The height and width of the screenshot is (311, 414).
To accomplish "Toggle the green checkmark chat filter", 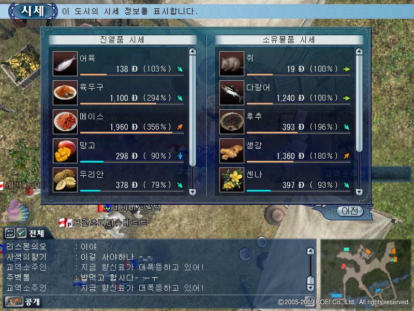I will coord(21,233).
